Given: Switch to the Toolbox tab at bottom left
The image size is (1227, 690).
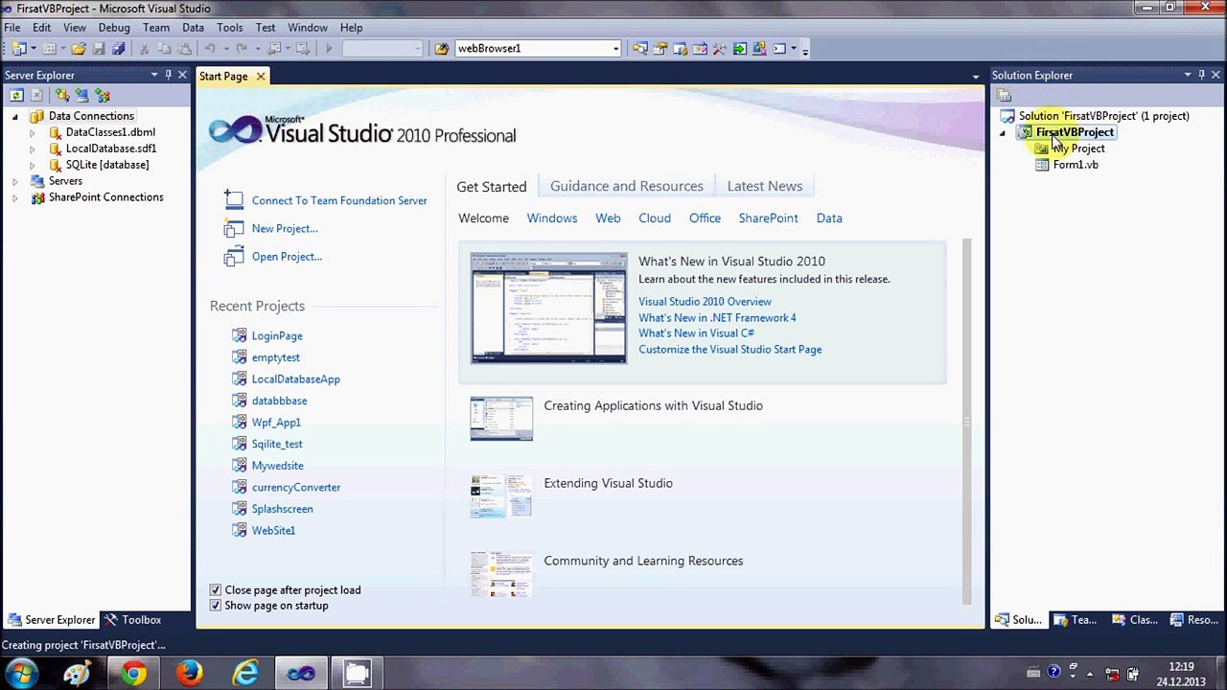Looking at the screenshot, I should (132, 620).
